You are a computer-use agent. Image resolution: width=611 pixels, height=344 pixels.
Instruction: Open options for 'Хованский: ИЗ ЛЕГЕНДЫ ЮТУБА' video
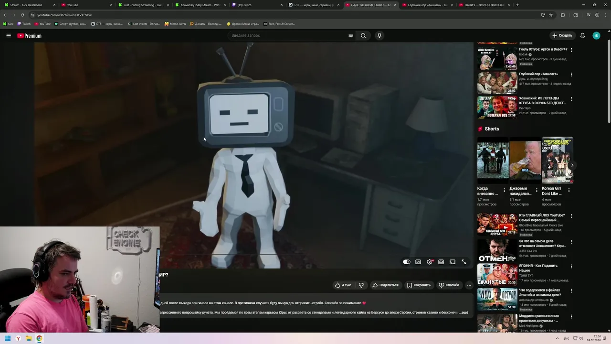click(571, 99)
